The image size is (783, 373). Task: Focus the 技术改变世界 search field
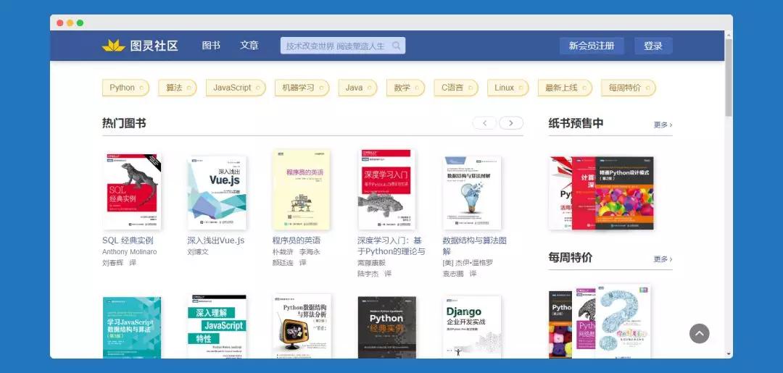[342, 46]
